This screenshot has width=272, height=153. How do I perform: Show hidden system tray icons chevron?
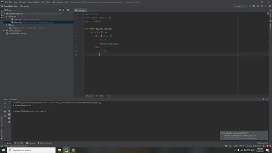(235, 150)
